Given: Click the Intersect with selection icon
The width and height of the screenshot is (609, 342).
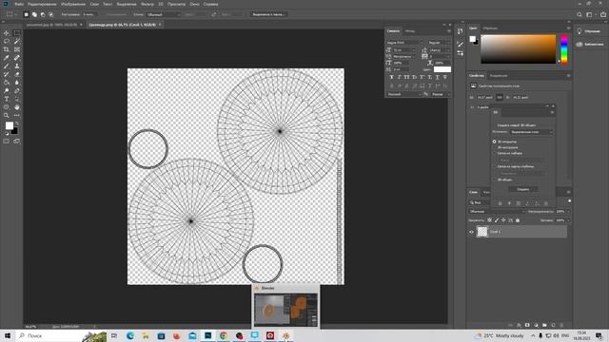Looking at the screenshot, I should click(x=50, y=14).
